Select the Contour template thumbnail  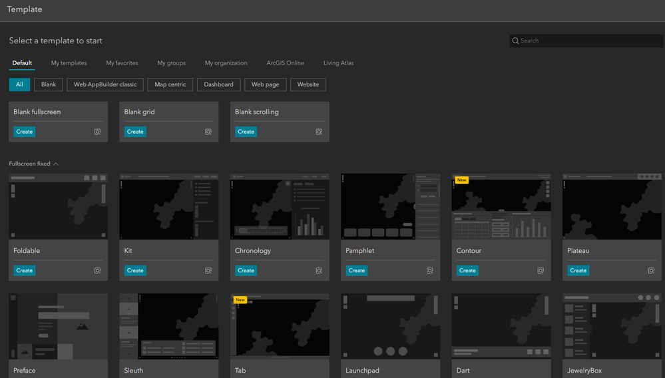501,206
